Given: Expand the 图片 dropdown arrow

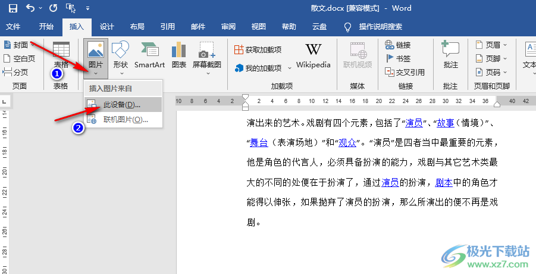Looking at the screenshot, I should tap(96, 73).
